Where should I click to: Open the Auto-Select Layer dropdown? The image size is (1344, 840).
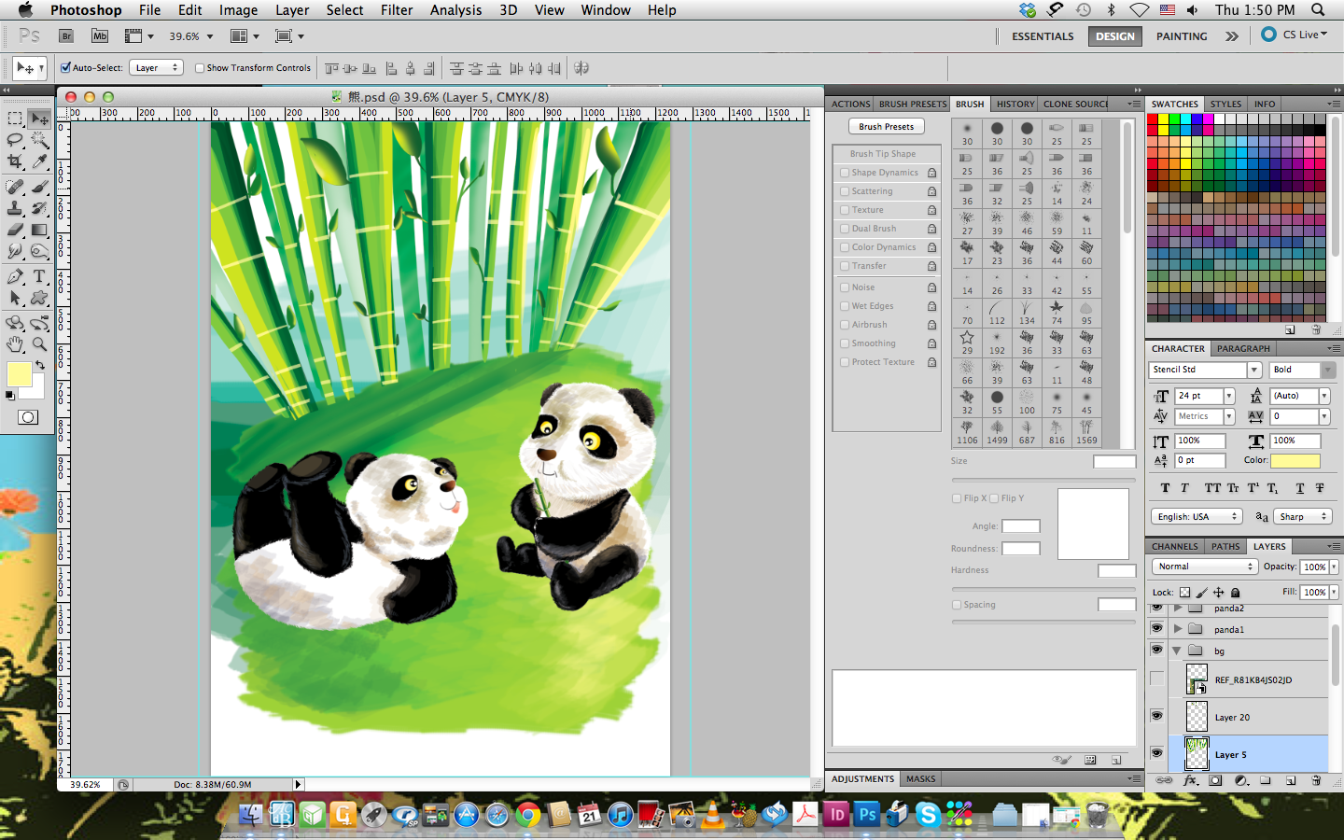(156, 68)
